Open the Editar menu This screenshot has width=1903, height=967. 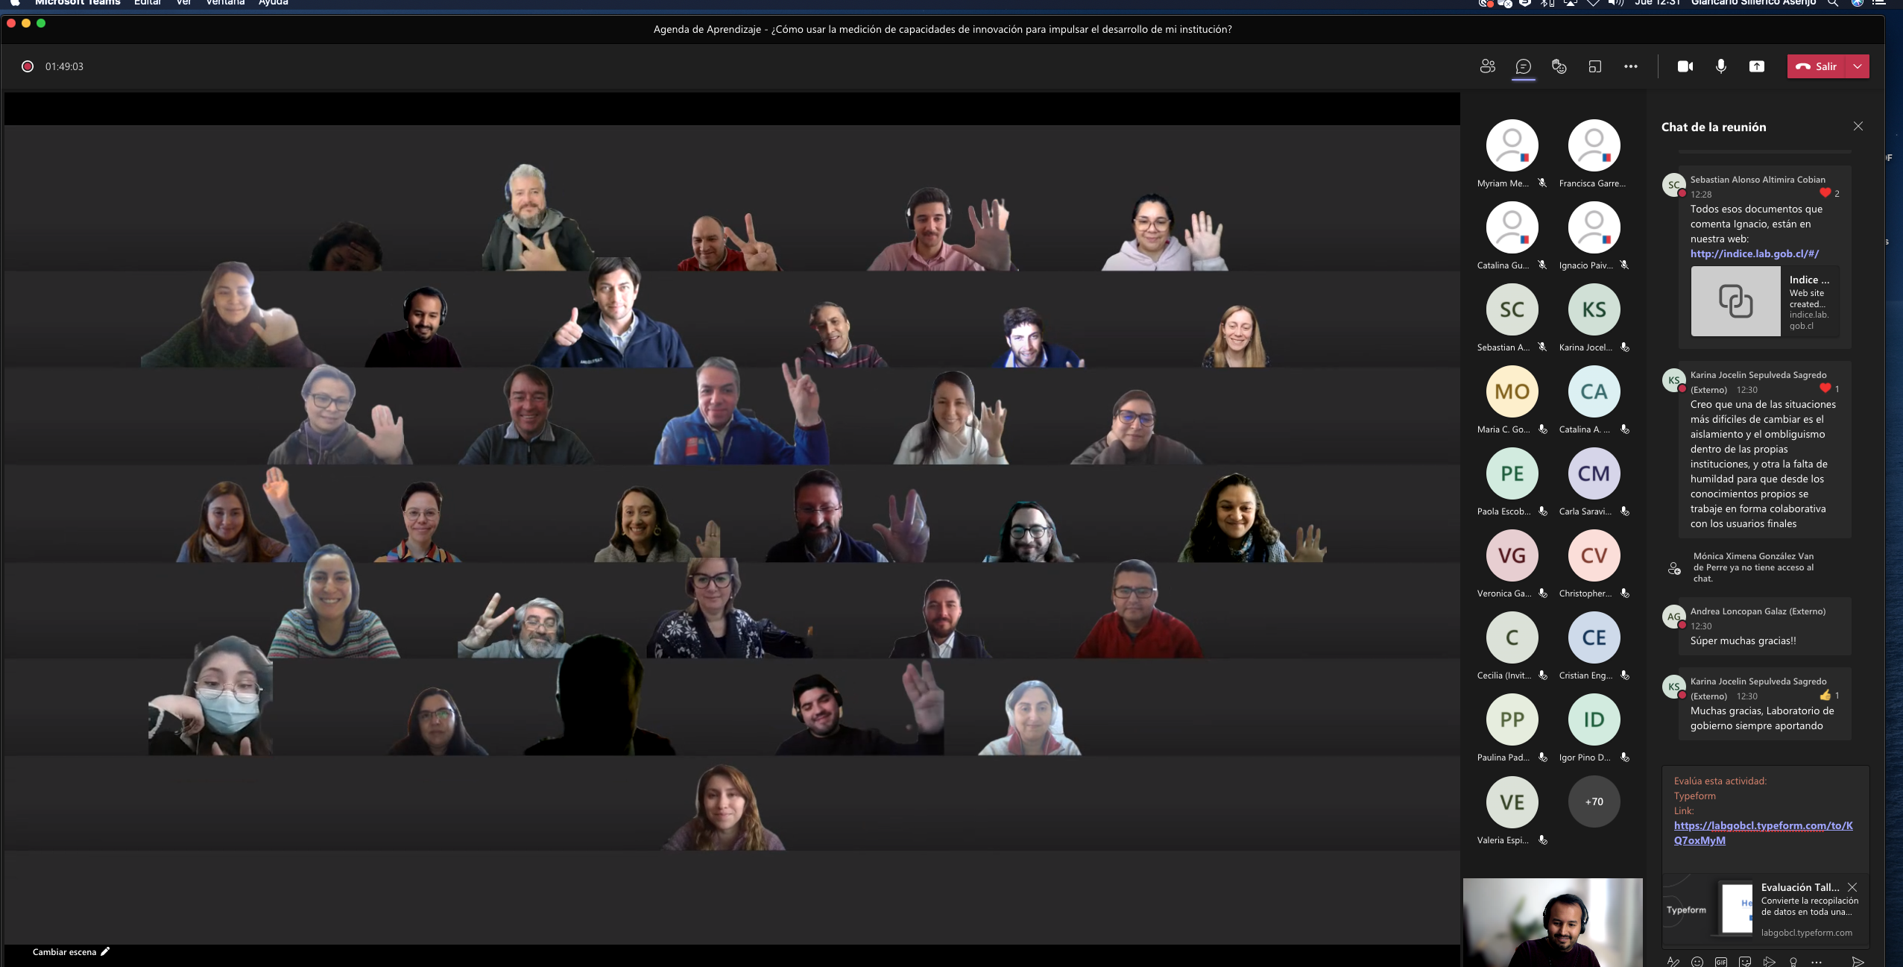[x=148, y=3]
